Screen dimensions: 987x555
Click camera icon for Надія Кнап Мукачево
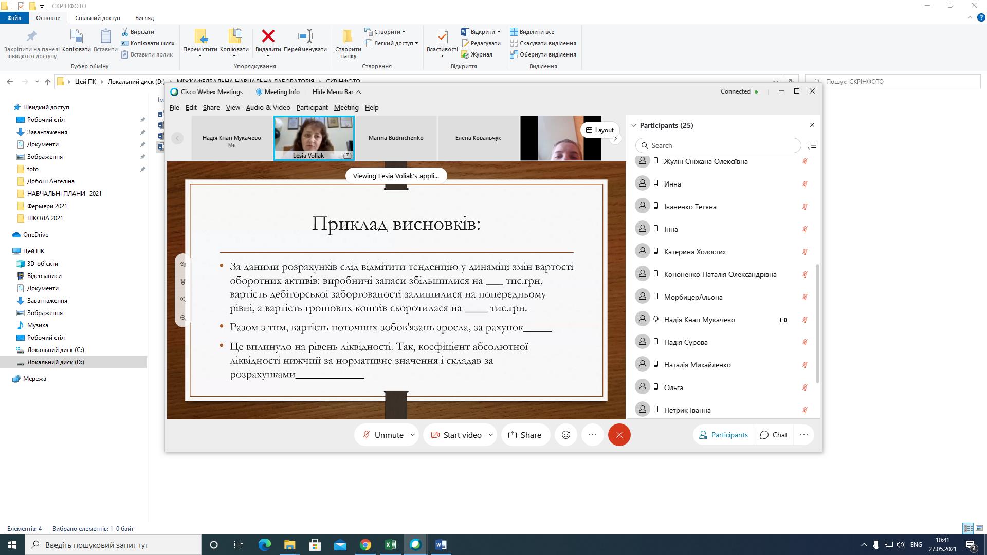[x=783, y=320]
